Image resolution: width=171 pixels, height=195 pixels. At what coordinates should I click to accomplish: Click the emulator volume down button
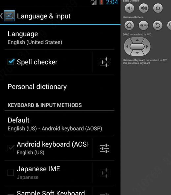[x=129, y=8]
